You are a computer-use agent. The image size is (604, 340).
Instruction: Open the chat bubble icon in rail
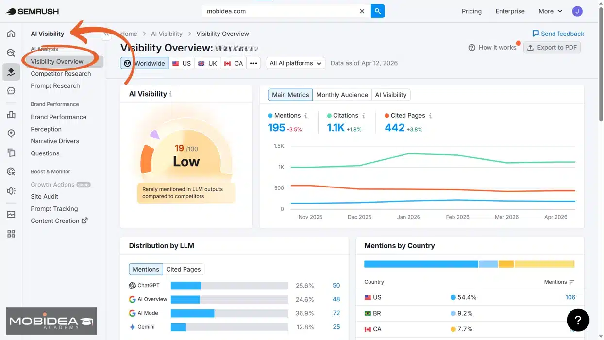11,91
